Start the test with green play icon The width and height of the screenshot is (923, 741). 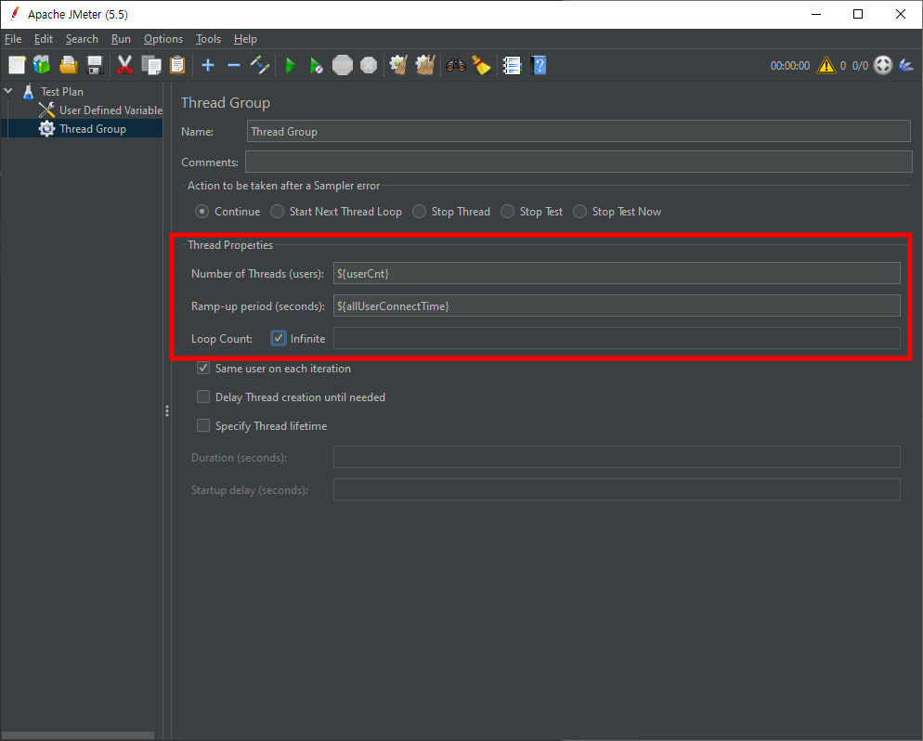pyautogui.click(x=291, y=65)
